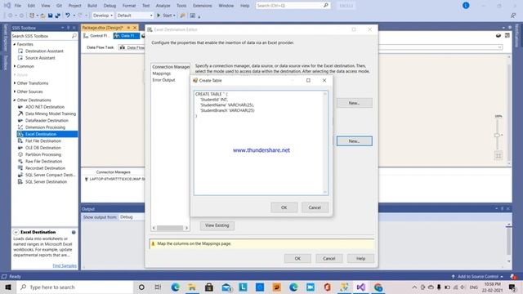This screenshot has height=294, width=523.
Task: Click the search magnifier in SSIS Toolbox
Action: 74,36
